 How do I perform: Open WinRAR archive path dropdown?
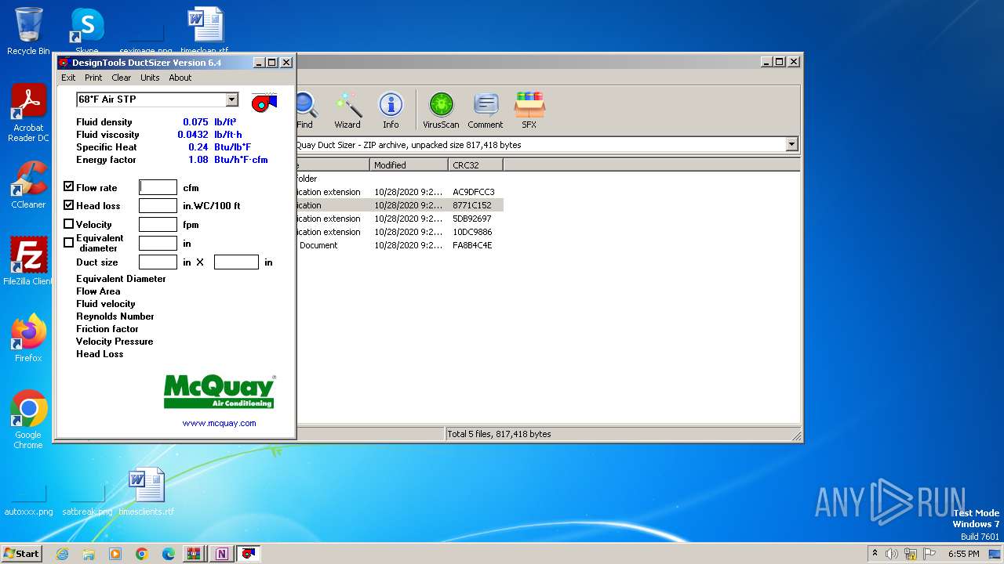(791, 144)
